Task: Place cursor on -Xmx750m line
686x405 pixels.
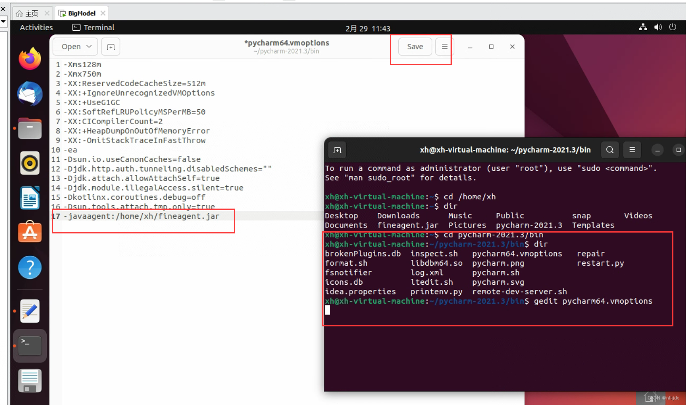Action: click(x=82, y=74)
